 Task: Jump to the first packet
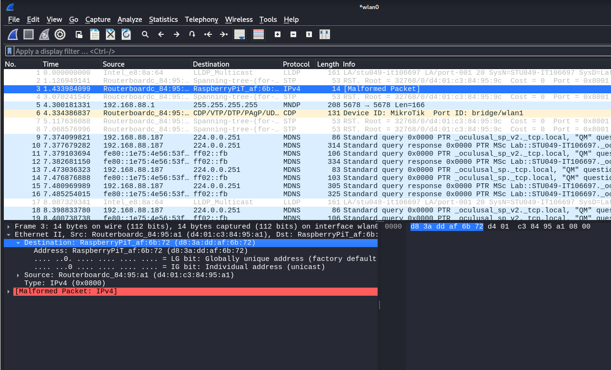[208, 34]
